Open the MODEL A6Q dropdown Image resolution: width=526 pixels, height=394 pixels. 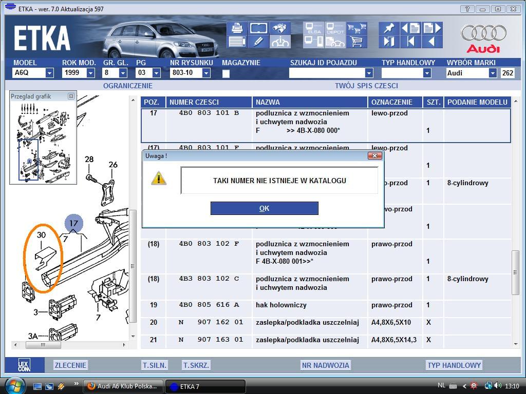49,73
